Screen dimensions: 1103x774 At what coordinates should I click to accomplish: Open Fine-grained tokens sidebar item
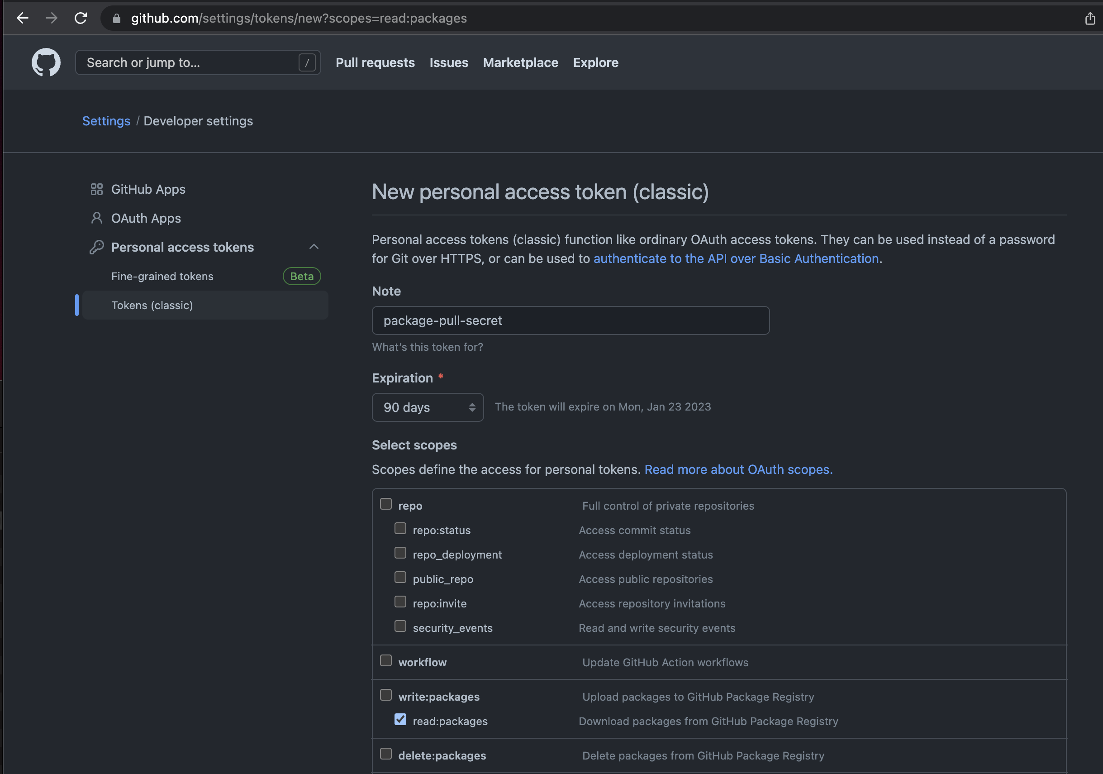[162, 277]
